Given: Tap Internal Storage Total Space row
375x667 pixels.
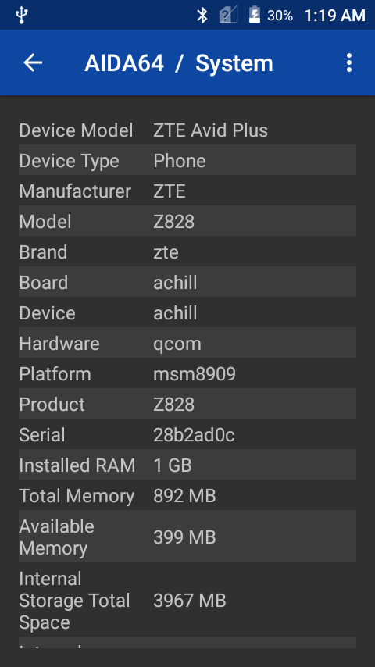Looking at the screenshot, I should 187,600.
